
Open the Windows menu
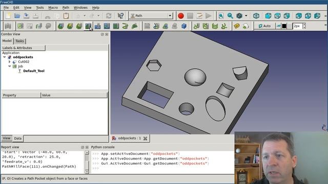[80, 8]
